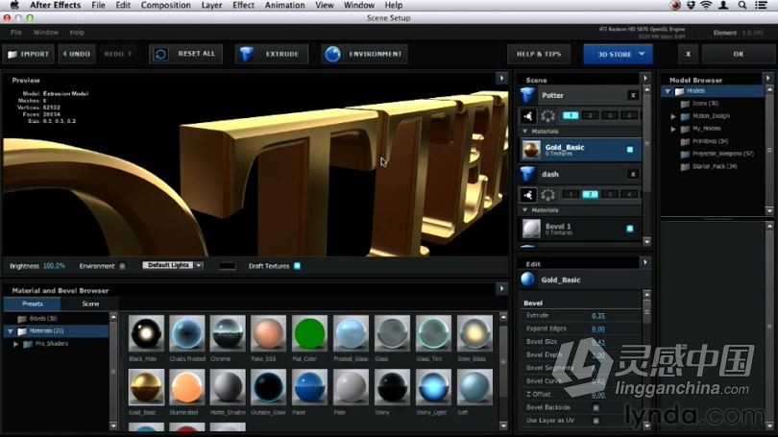Open the Default Lights dropdown
Viewport: 778px width, 437px height.
pos(173,265)
